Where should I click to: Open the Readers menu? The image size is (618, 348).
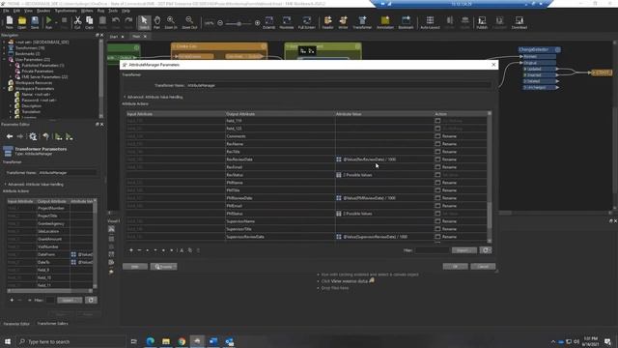[43, 11]
